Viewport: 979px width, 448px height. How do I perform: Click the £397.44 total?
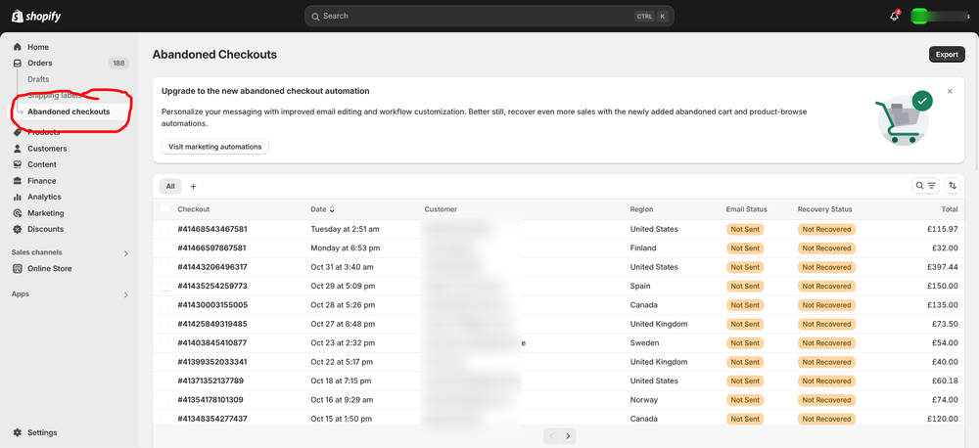[943, 267]
